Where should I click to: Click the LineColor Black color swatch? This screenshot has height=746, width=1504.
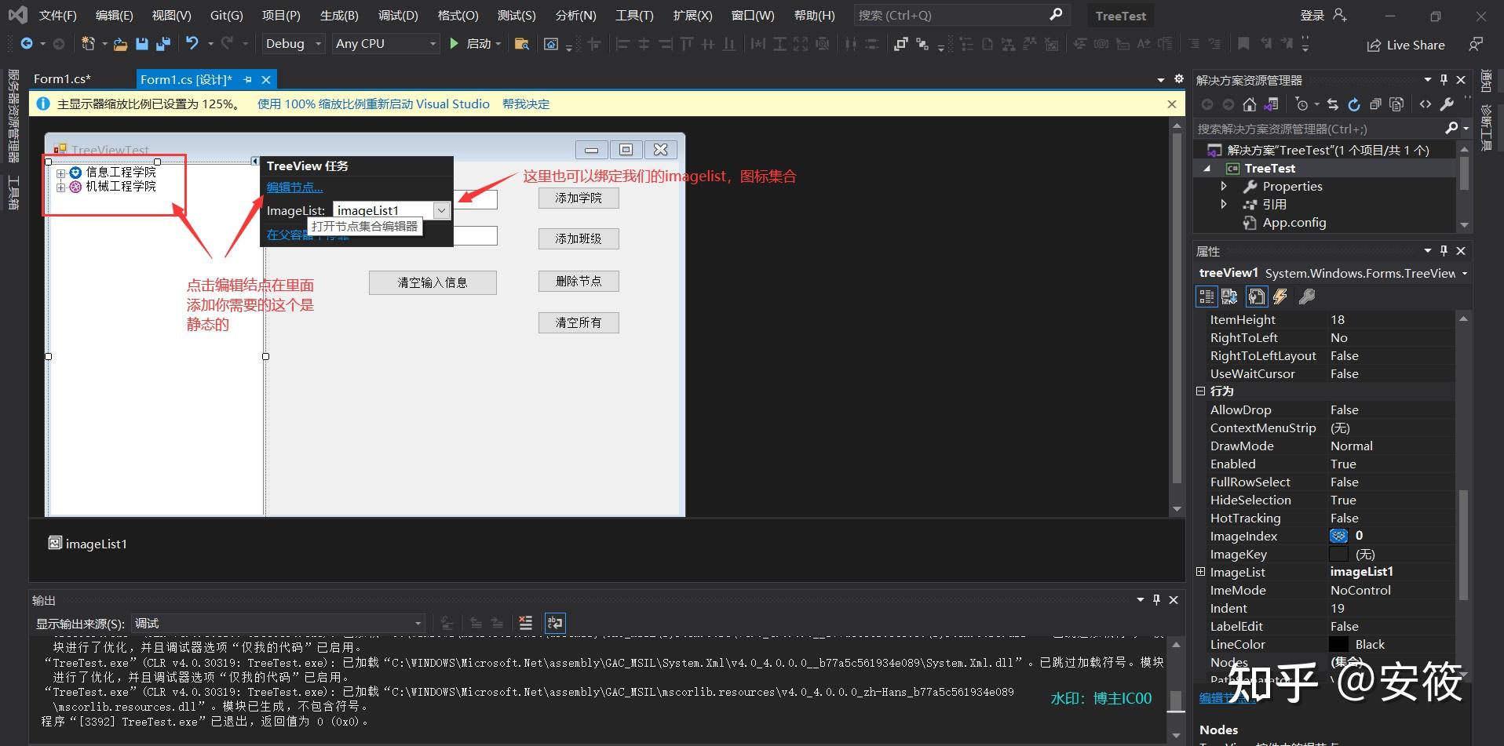1339,644
